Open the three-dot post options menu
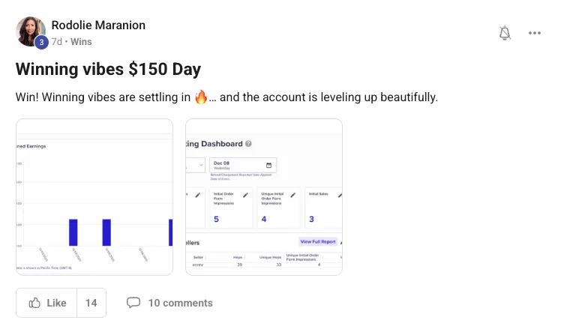The height and width of the screenshot is (323, 564). tap(535, 33)
